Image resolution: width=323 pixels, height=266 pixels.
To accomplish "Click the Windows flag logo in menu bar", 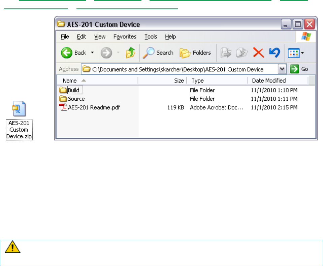I will (x=306, y=37).
